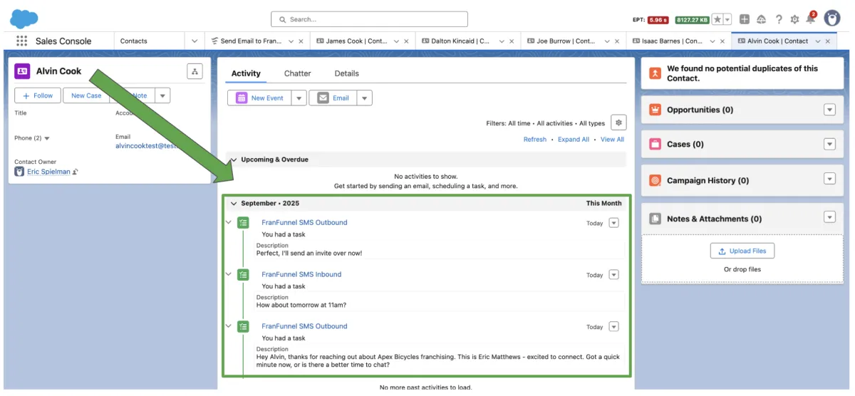Click the Email envelope icon
Screen dimensions: 855x396
(x=323, y=98)
